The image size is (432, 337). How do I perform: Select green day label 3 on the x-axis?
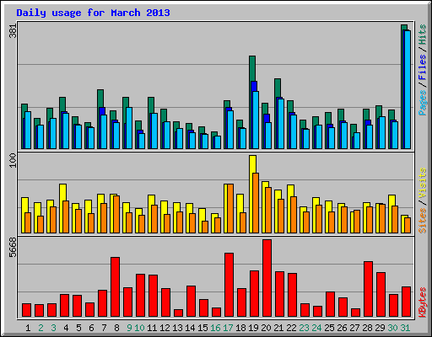(x=53, y=328)
